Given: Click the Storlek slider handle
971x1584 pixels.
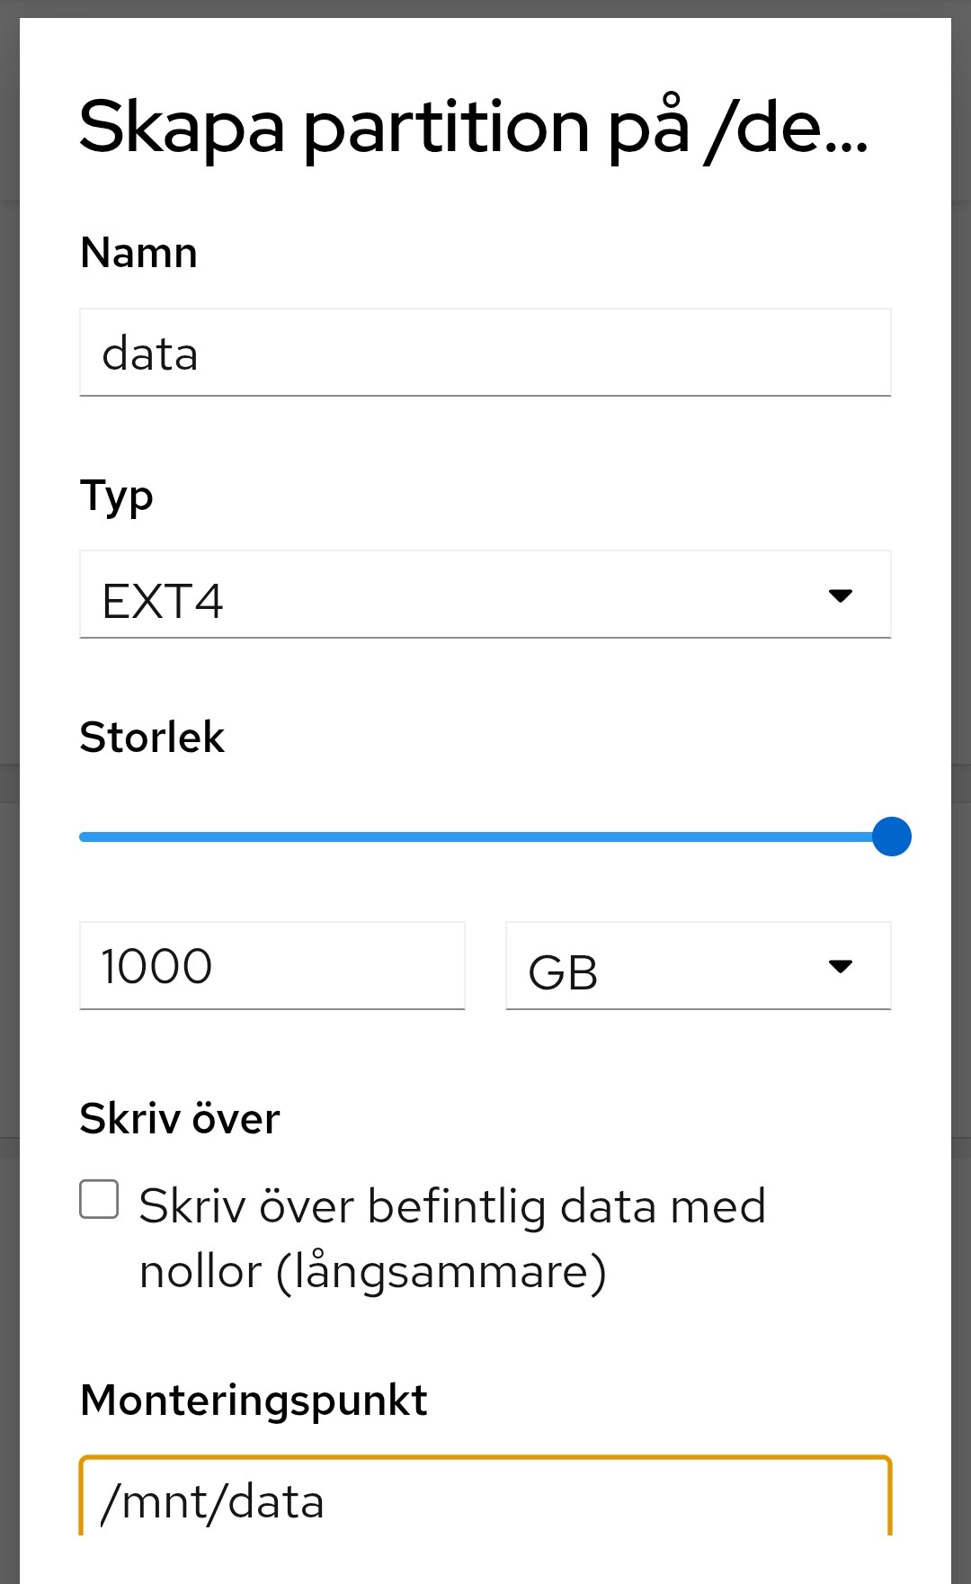Looking at the screenshot, I should click(892, 837).
